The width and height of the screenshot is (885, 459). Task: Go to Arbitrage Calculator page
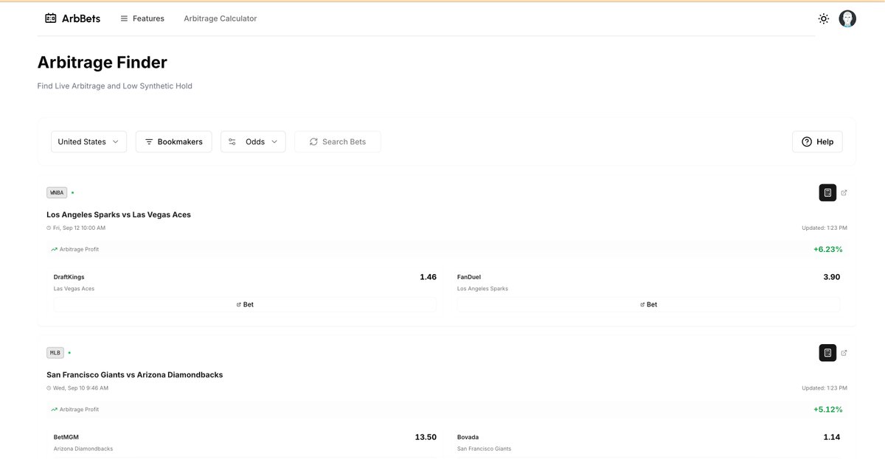pos(221,18)
